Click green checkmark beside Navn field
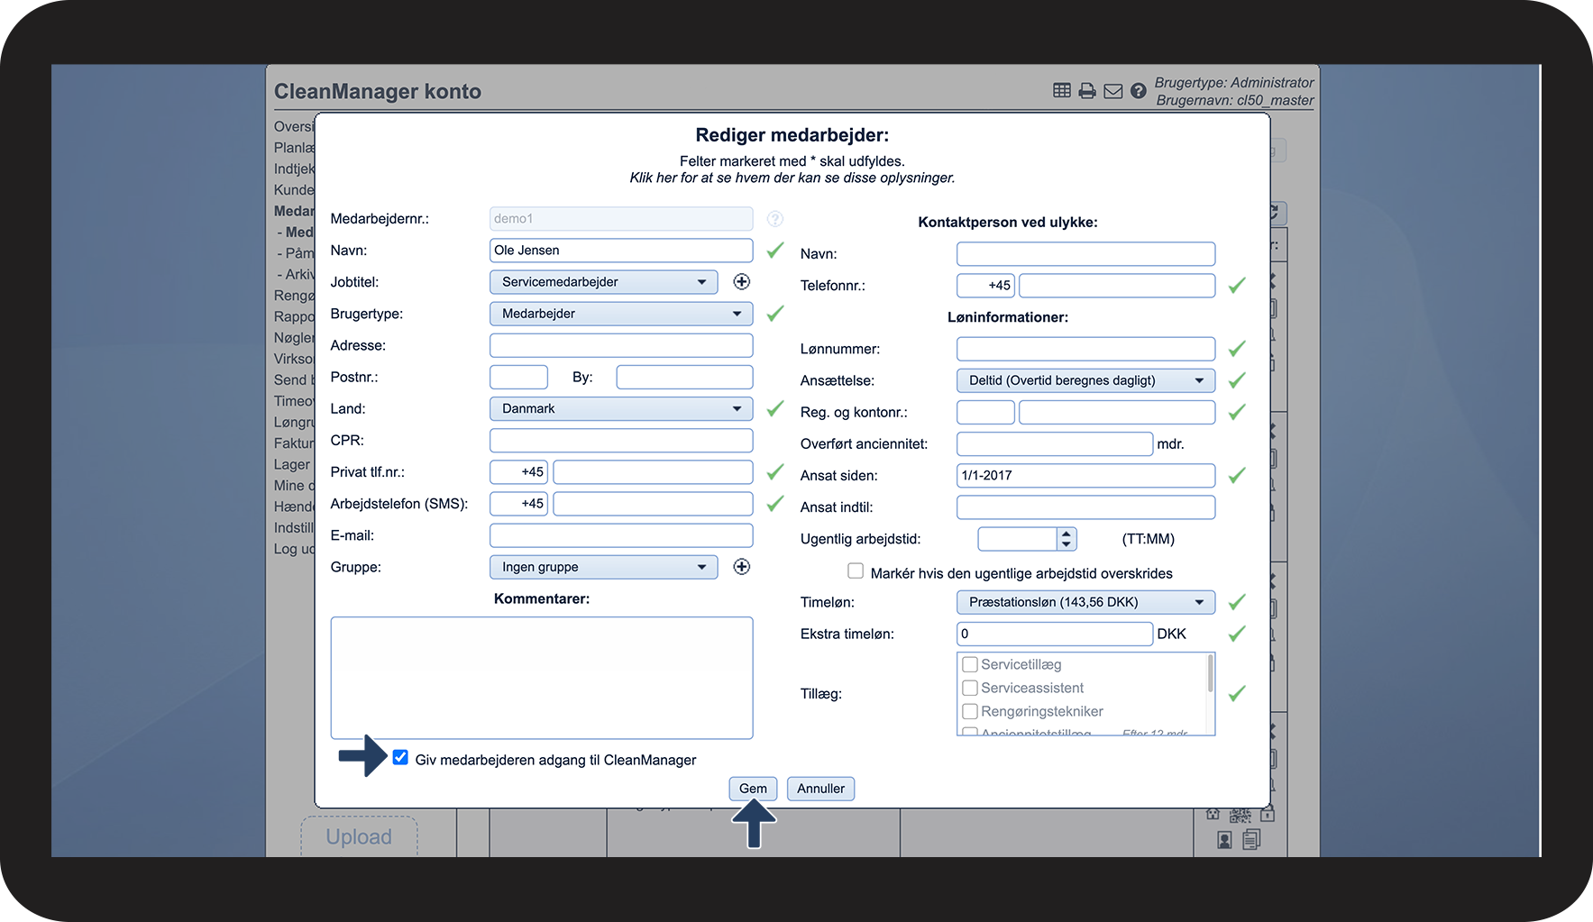Viewport: 1593px width, 922px height. [775, 251]
